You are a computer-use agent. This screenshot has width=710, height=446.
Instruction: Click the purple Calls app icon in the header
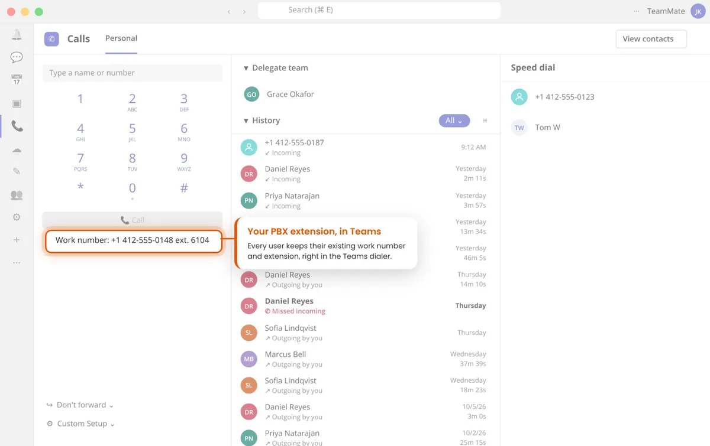click(51, 38)
